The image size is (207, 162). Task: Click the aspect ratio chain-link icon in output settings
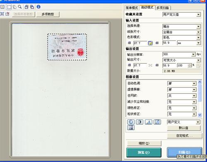pyautogui.click(x=150, y=65)
